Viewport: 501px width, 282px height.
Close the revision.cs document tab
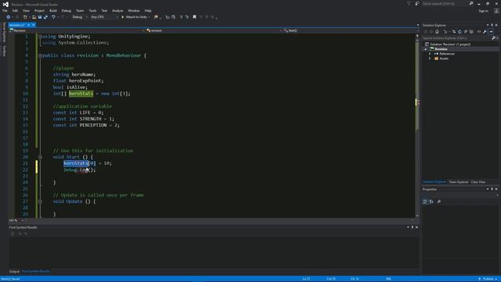click(33, 25)
